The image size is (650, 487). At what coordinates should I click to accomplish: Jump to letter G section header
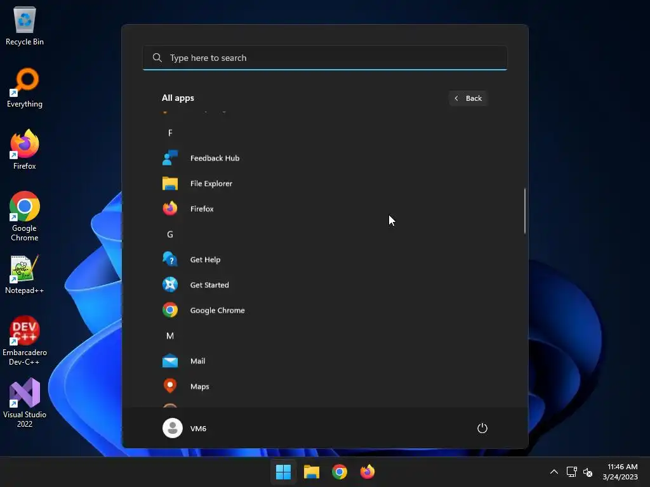click(x=170, y=235)
